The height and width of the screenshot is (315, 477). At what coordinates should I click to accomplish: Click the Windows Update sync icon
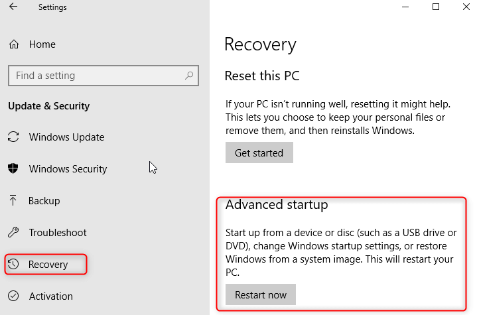point(13,137)
